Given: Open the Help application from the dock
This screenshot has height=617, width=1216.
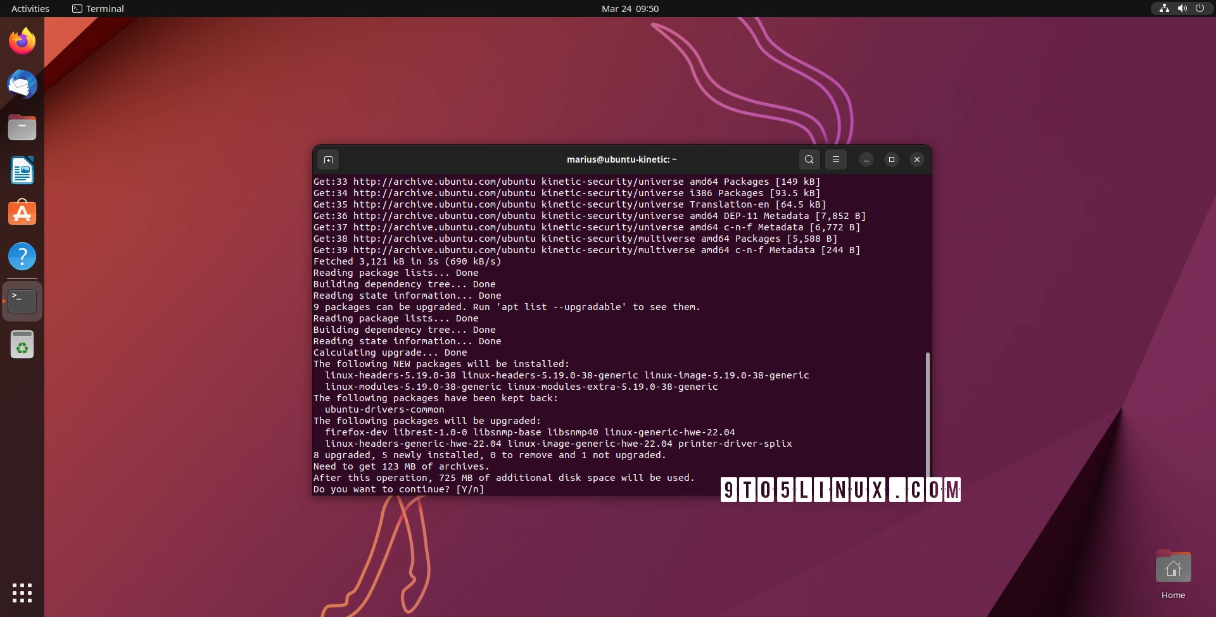Looking at the screenshot, I should pos(22,256).
